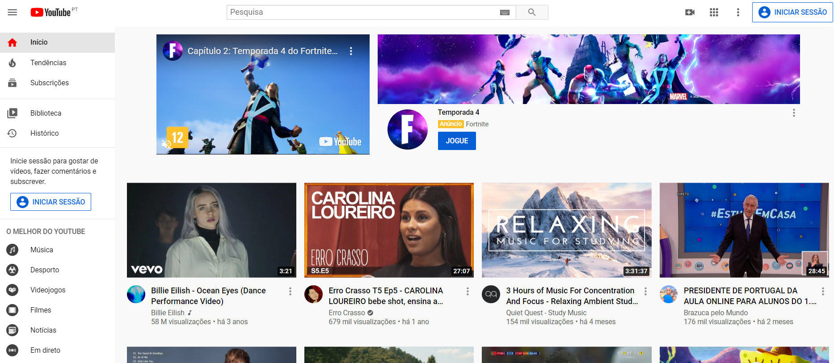Viewport: 834px width, 363px height.
Task: Unmute the Fortnite ad video
Action: 166,144
